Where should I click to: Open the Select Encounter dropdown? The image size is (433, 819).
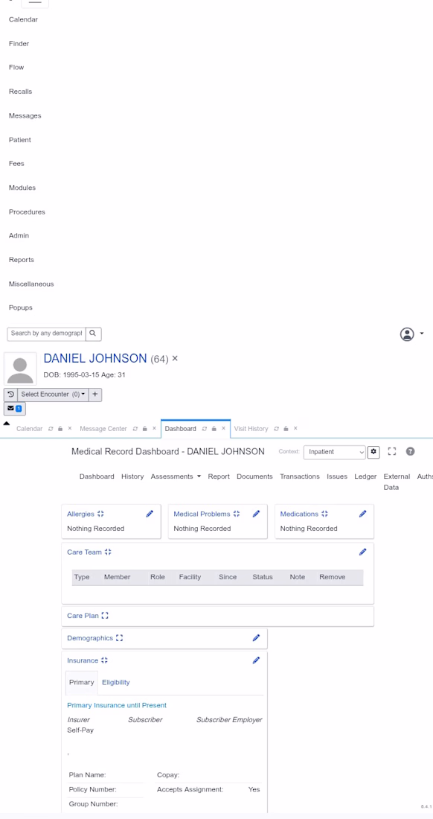click(53, 395)
